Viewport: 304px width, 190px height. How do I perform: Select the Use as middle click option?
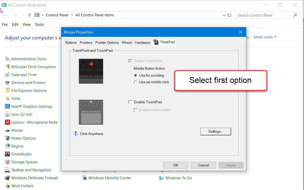pos(135,82)
